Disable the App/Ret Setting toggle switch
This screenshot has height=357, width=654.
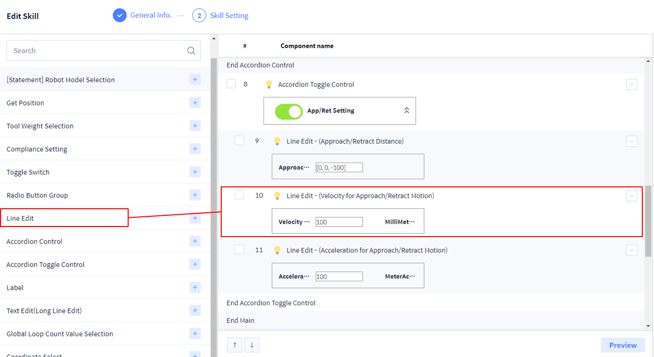pos(288,111)
